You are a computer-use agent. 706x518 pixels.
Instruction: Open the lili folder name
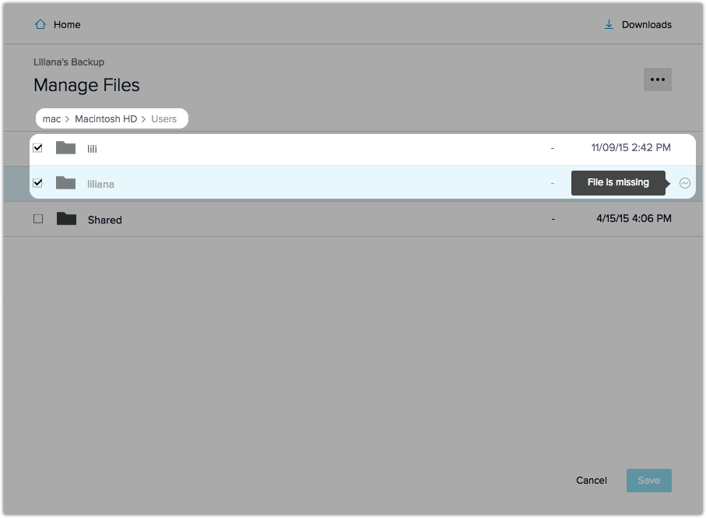[92, 149]
